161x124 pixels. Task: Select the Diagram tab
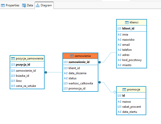tap(44, 5)
